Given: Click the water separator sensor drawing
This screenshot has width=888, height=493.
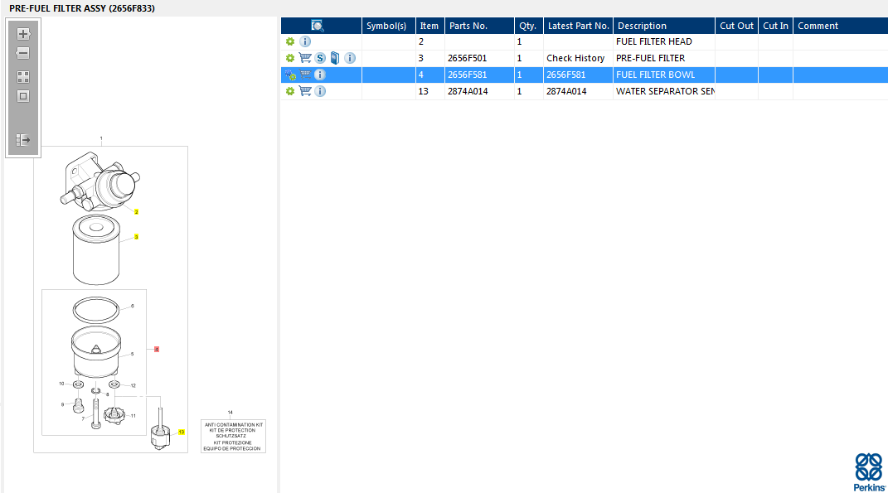Looking at the screenshot, I should tap(160, 430).
